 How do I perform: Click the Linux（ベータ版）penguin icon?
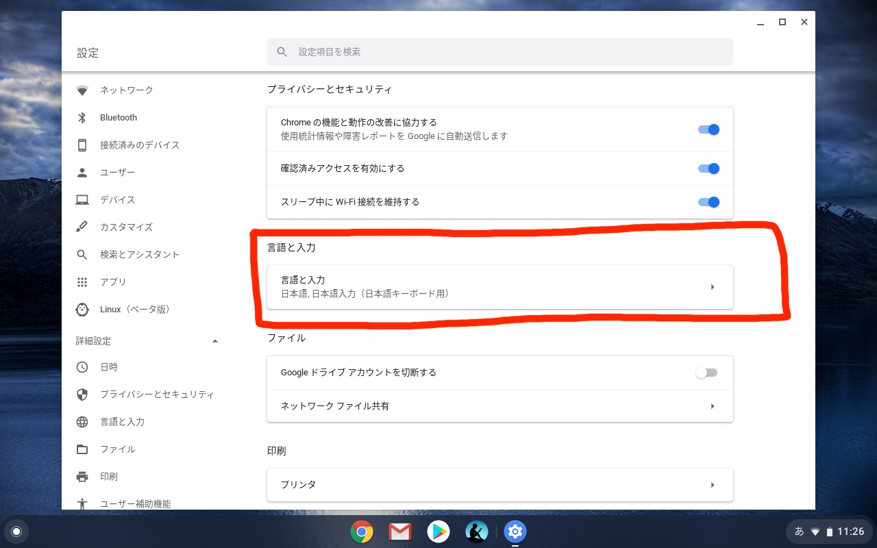[x=82, y=309]
